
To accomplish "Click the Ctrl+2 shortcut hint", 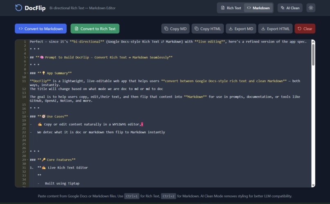I will tap(168, 196).
